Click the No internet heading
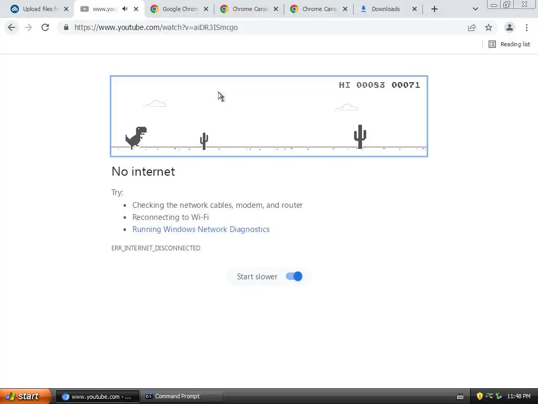The height and width of the screenshot is (404, 538). click(143, 171)
